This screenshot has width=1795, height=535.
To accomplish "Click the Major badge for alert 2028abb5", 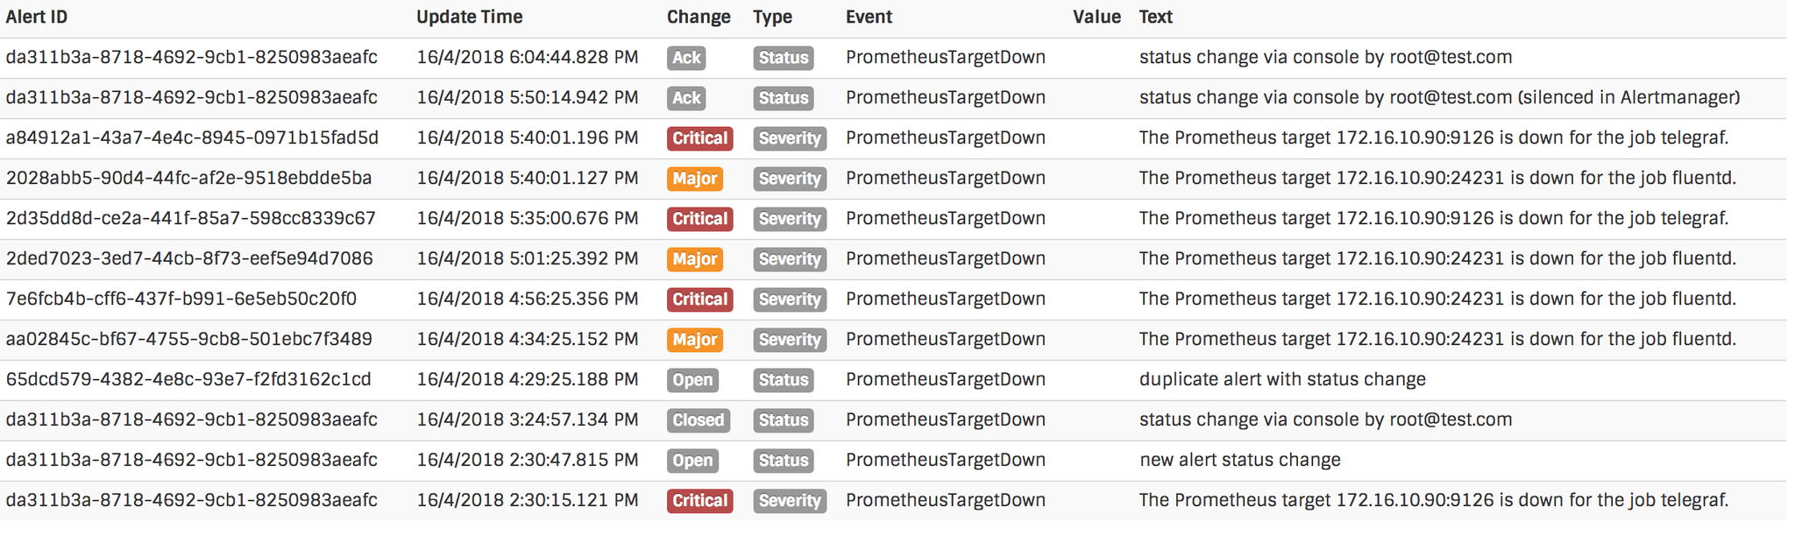I will 695,179.
